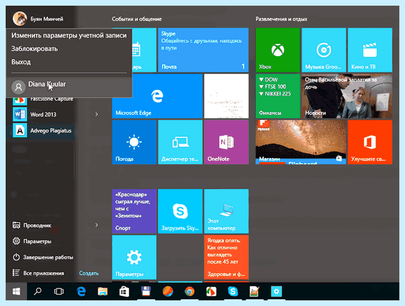Expand Word 2013 jump list arrow

97,114
